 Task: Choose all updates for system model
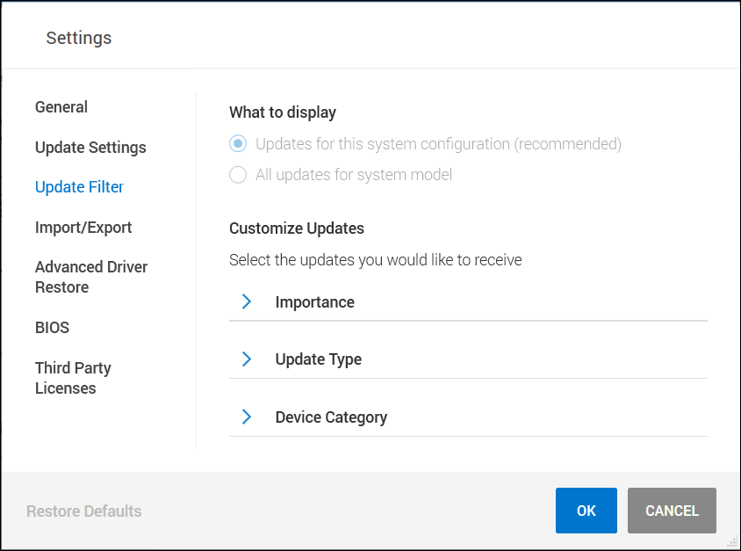(x=237, y=174)
